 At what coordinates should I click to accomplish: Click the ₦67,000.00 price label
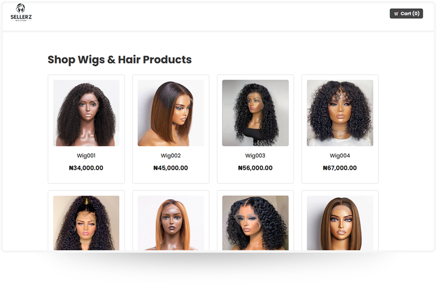coord(340,168)
